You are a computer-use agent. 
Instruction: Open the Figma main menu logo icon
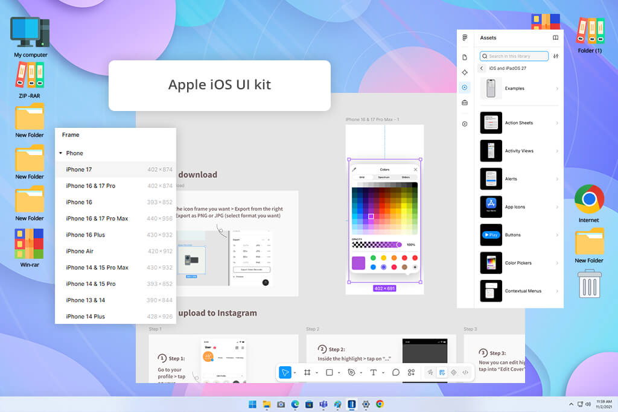click(x=465, y=37)
